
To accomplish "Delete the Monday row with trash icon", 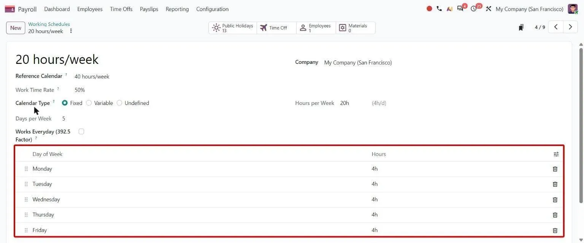I will point(555,169).
